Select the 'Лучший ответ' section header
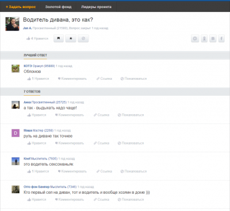230x211 pixels. tap(35, 55)
